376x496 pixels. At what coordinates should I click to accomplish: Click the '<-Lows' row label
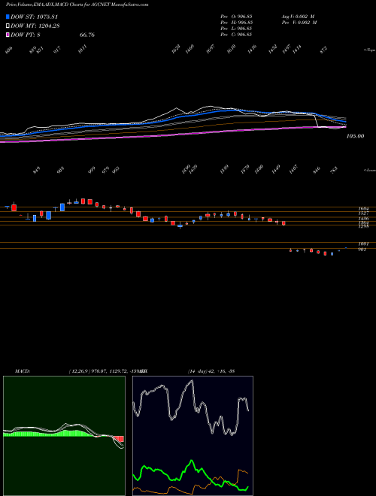pos(369,170)
